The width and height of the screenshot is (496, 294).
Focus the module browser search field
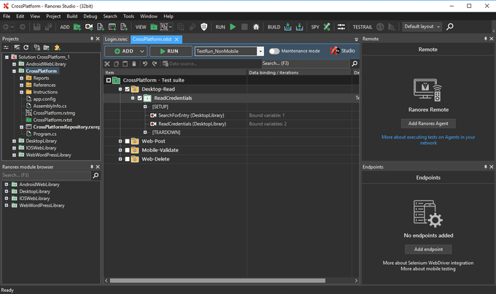click(x=47, y=175)
